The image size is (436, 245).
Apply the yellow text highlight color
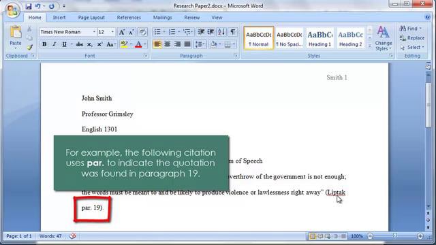pos(124,44)
